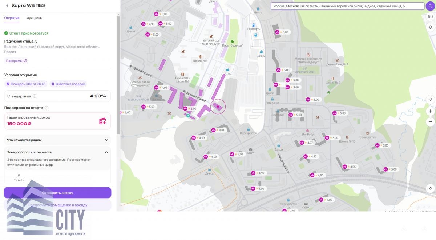Viewport: 436px width, 240px height.
Task: Click Предложить помещение в аренду button
Action: [x=57, y=205]
